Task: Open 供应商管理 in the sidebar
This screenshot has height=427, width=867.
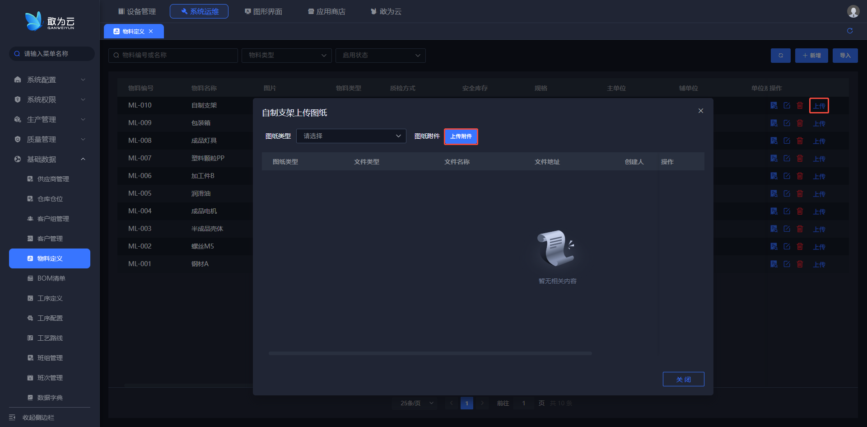Action: tap(50, 179)
